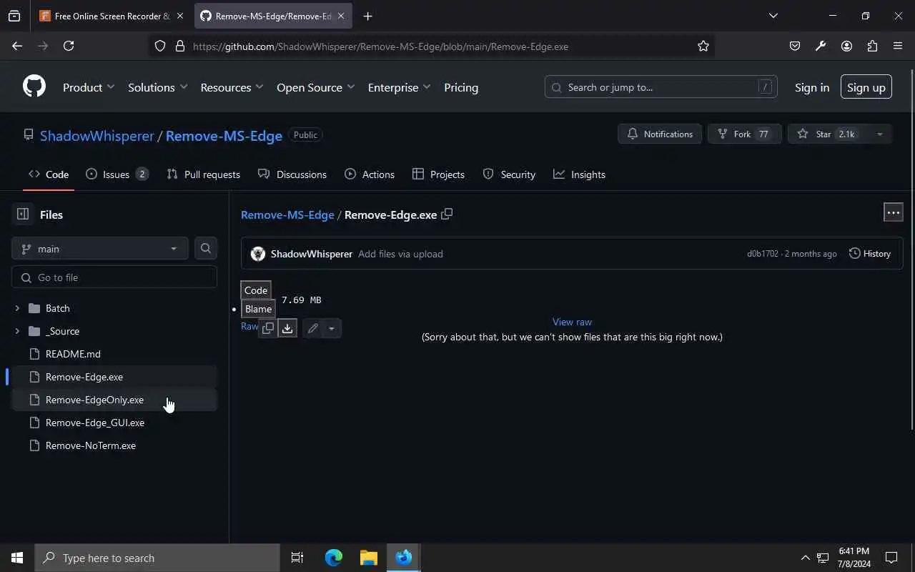
Task: Switch to the Issues tab
Action: 117,174
